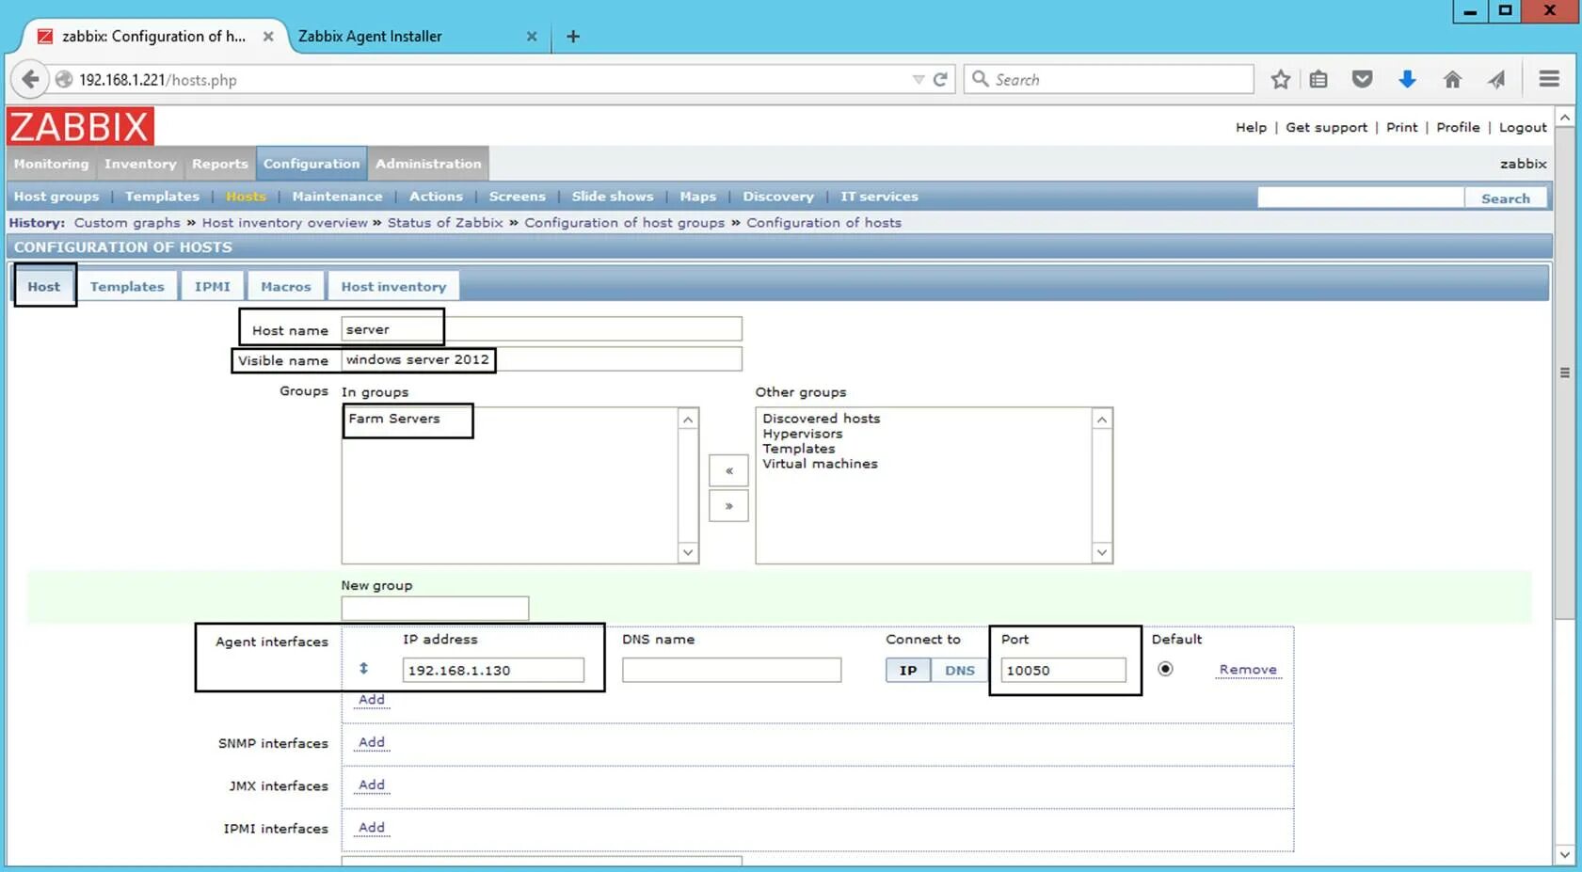The image size is (1582, 872).
Task: Click the Host name input field
Action: click(x=541, y=329)
